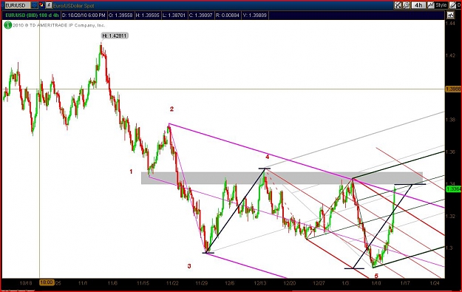Screen dimensions: 462x292
Task: Click the wave label 1 on chart
Action: [x=131, y=172]
